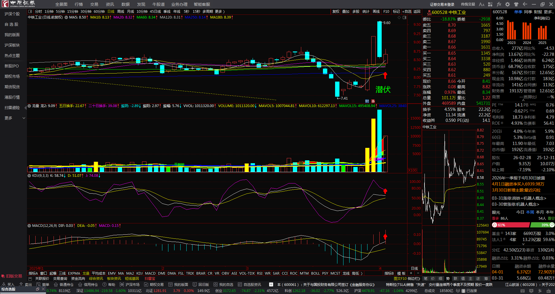555x294 pixels.
Task: Expand more indicator tabs arrow after 高低
Action: coord(362,273)
